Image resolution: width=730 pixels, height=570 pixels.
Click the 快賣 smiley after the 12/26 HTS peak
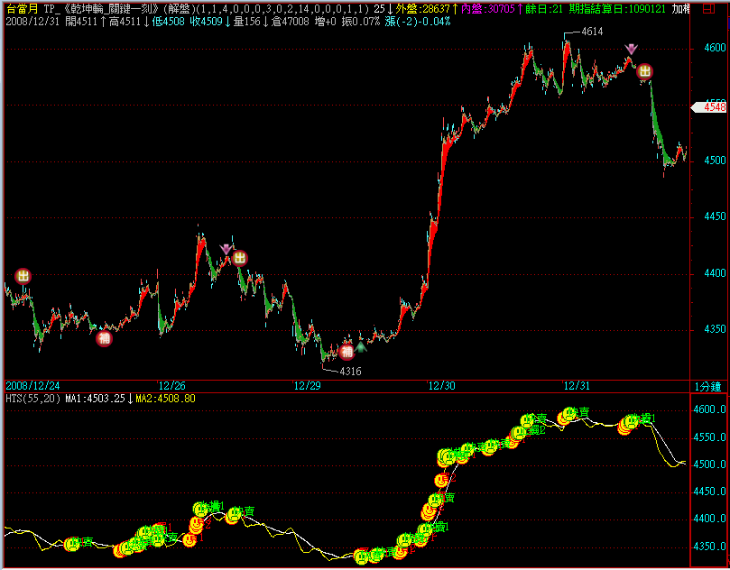[x=235, y=514]
